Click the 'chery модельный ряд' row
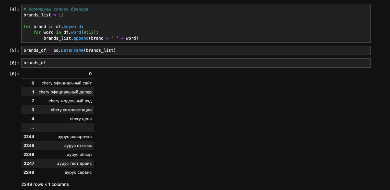 (70, 101)
